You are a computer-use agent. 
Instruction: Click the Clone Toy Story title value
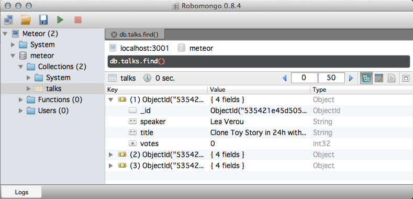[x=259, y=132]
